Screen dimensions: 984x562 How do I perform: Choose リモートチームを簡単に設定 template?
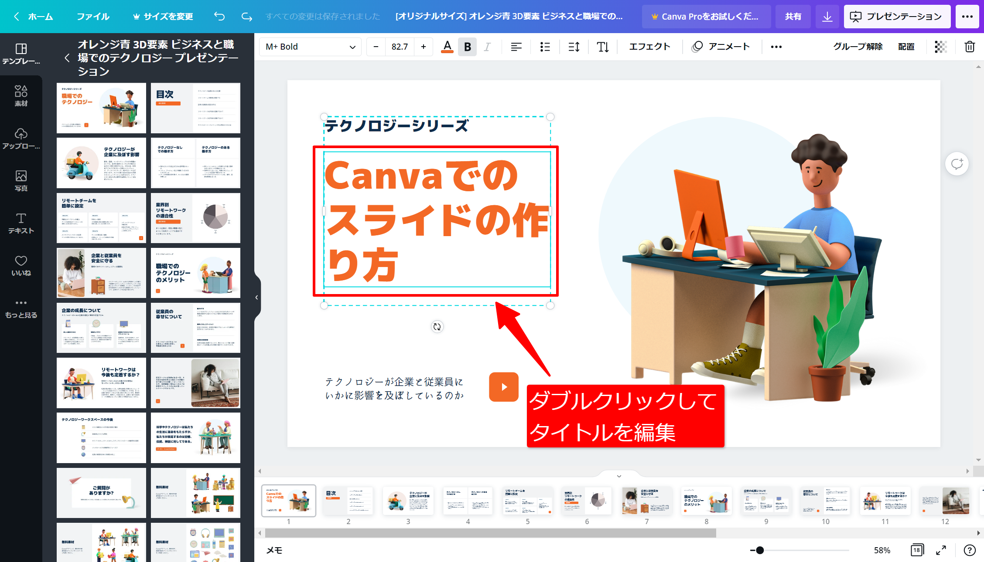point(101,218)
